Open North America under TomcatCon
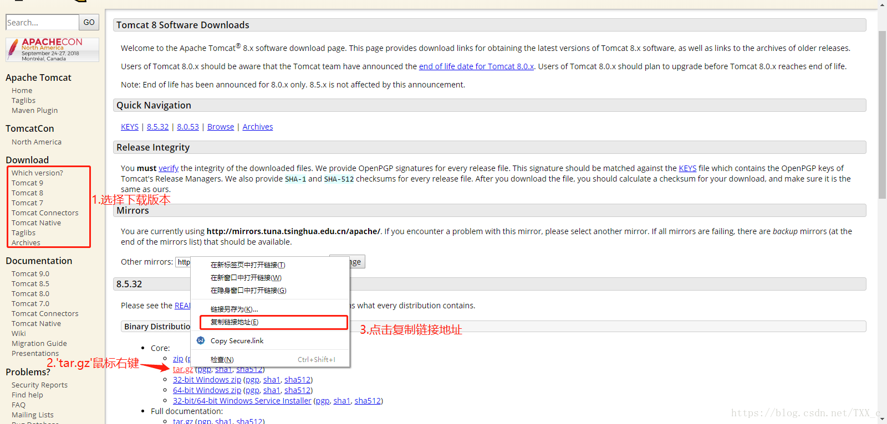The height and width of the screenshot is (424, 887). click(37, 142)
